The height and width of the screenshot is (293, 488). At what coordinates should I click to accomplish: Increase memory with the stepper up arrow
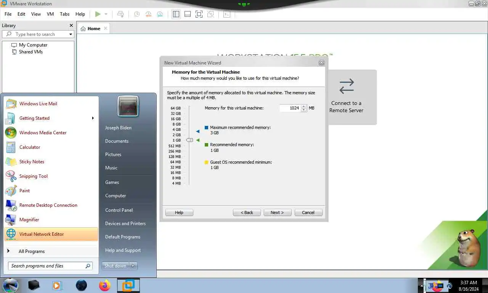303,106
